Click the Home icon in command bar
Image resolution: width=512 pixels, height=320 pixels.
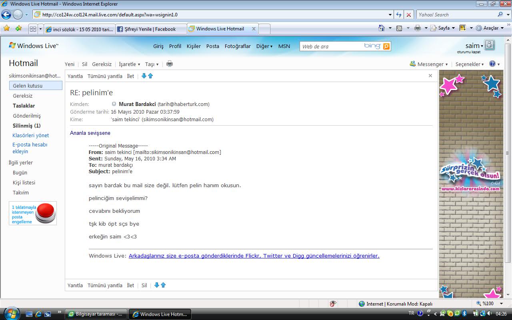click(x=382, y=28)
